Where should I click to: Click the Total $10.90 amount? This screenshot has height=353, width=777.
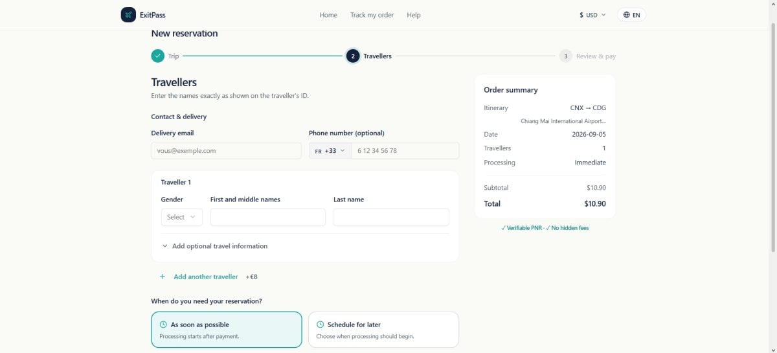click(x=595, y=203)
